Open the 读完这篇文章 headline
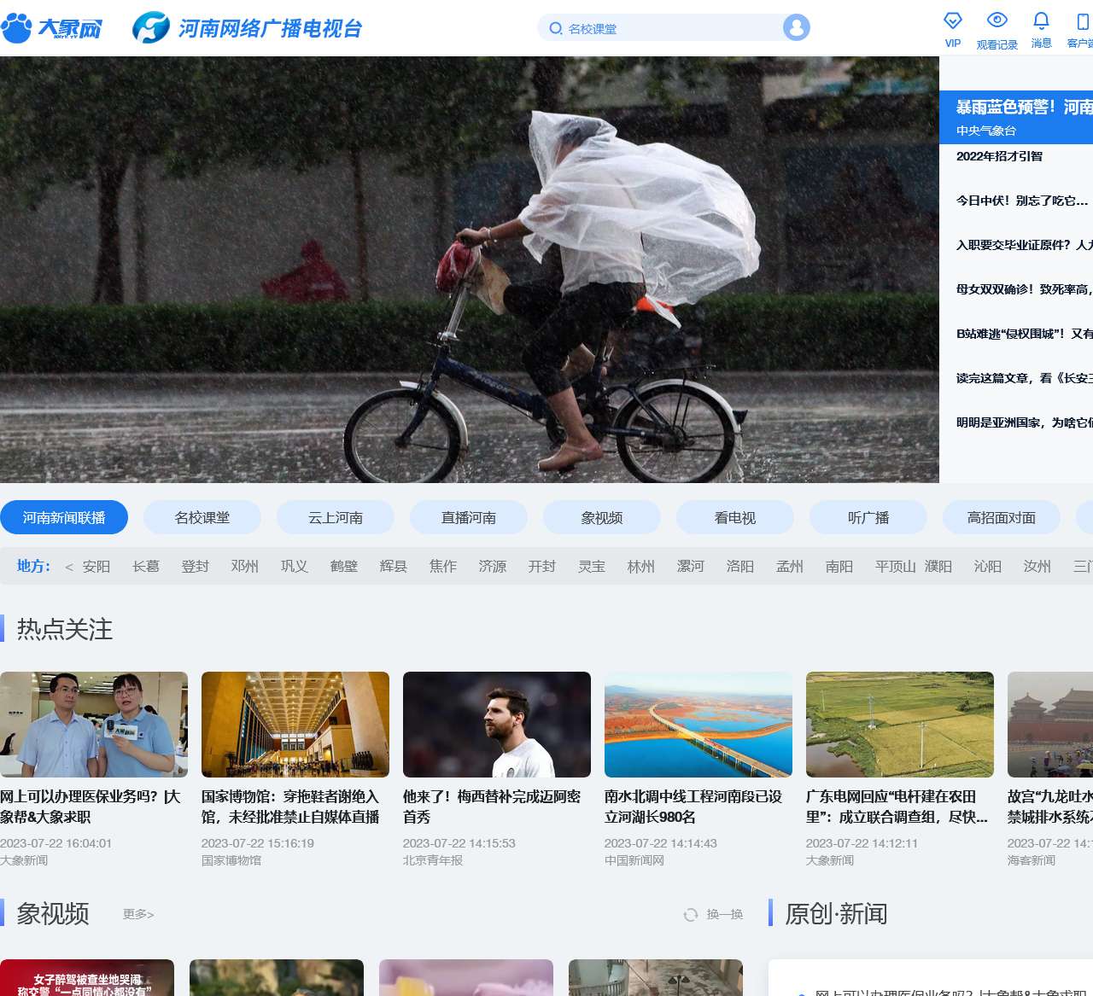Image resolution: width=1093 pixels, height=996 pixels. coord(1025,378)
